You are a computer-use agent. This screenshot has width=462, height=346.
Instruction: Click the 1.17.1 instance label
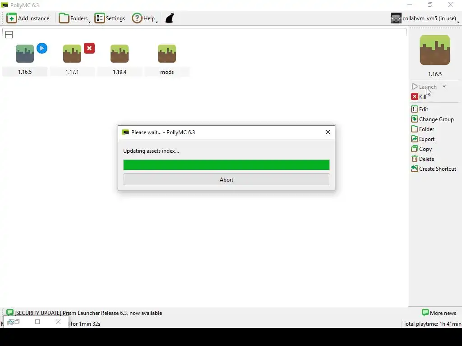coord(72,72)
